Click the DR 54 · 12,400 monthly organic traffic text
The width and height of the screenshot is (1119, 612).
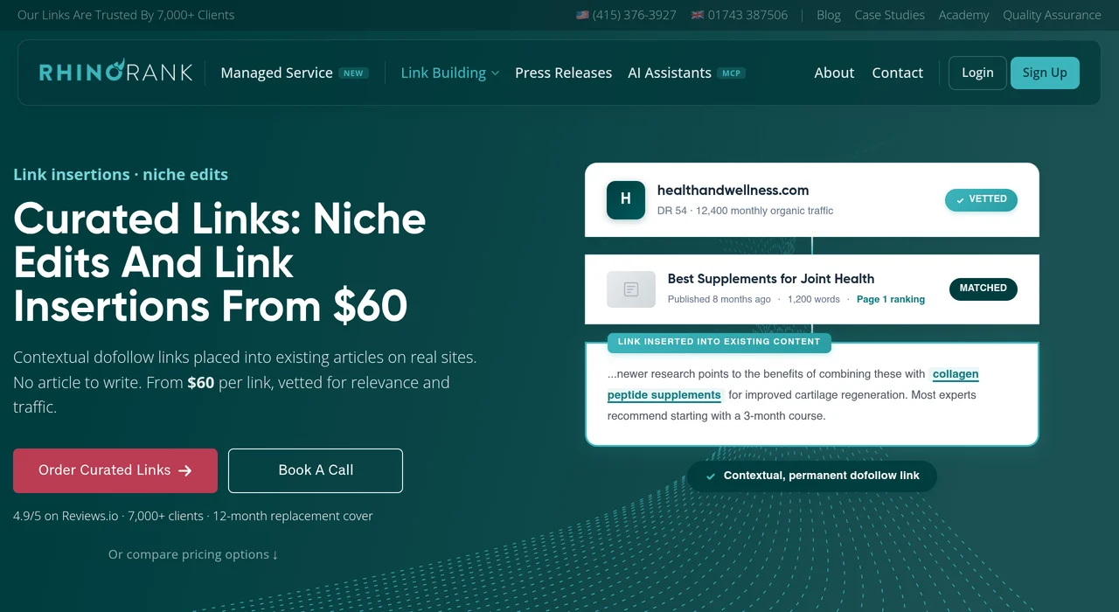[745, 211]
